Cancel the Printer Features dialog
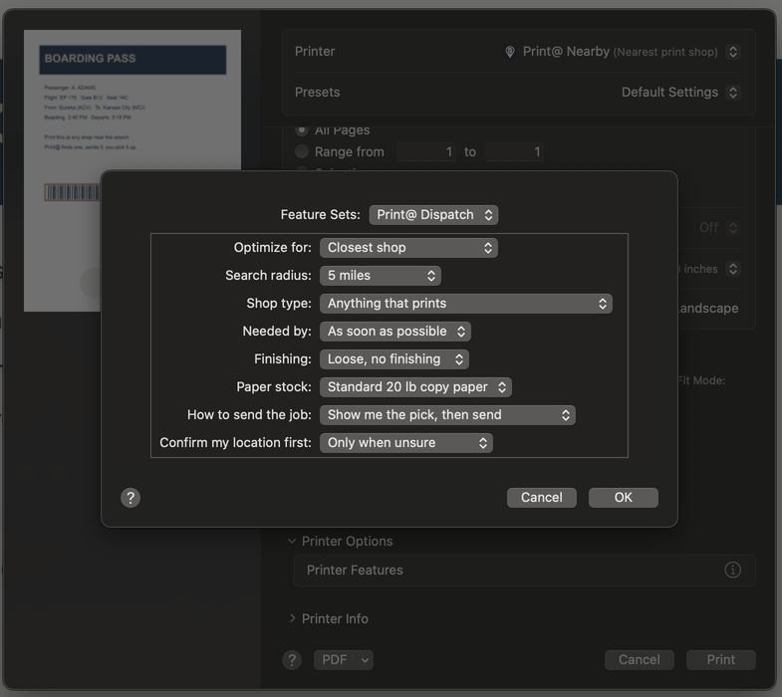Screen dimensions: 782x697 coord(542,498)
